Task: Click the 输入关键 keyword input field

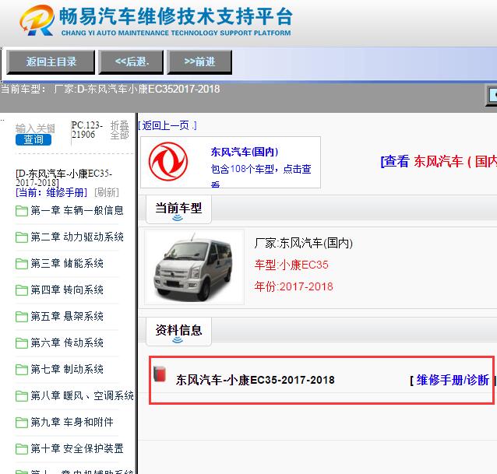Action: (x=35, y=128)
